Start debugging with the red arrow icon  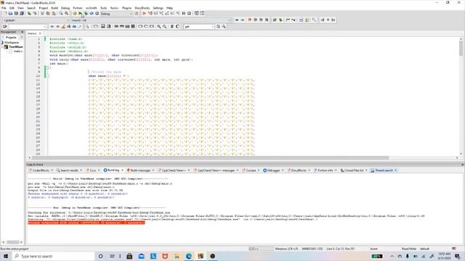coord(145,14)
